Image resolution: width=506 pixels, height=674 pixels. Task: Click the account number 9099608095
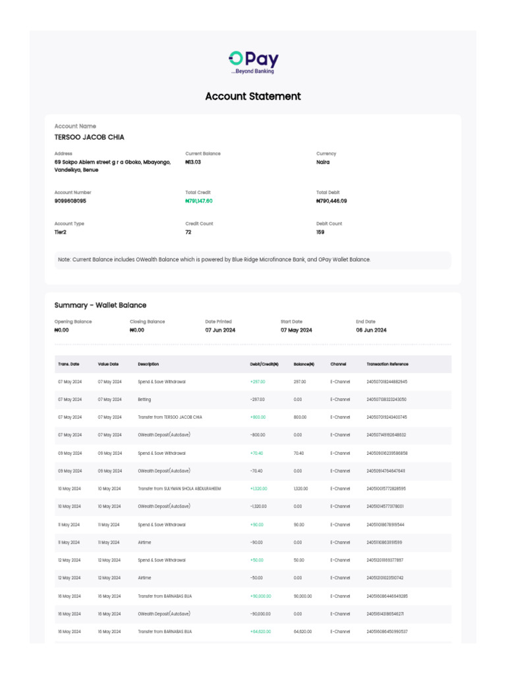coord(70,201)
